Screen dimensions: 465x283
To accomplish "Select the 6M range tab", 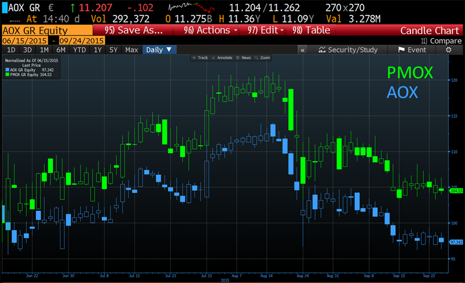I will 61,50.
